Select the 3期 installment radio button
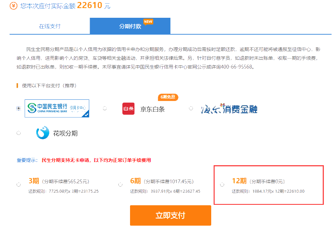The width and height of the screenshot is (336, 227). pos(19,185)
